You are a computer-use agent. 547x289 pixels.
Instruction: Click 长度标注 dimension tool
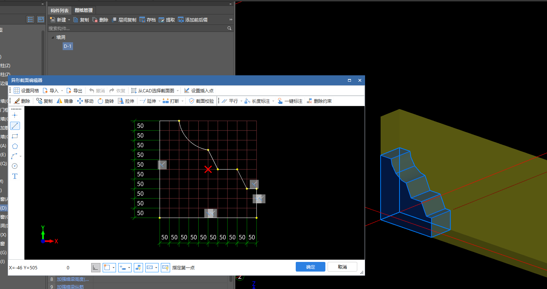258,101
